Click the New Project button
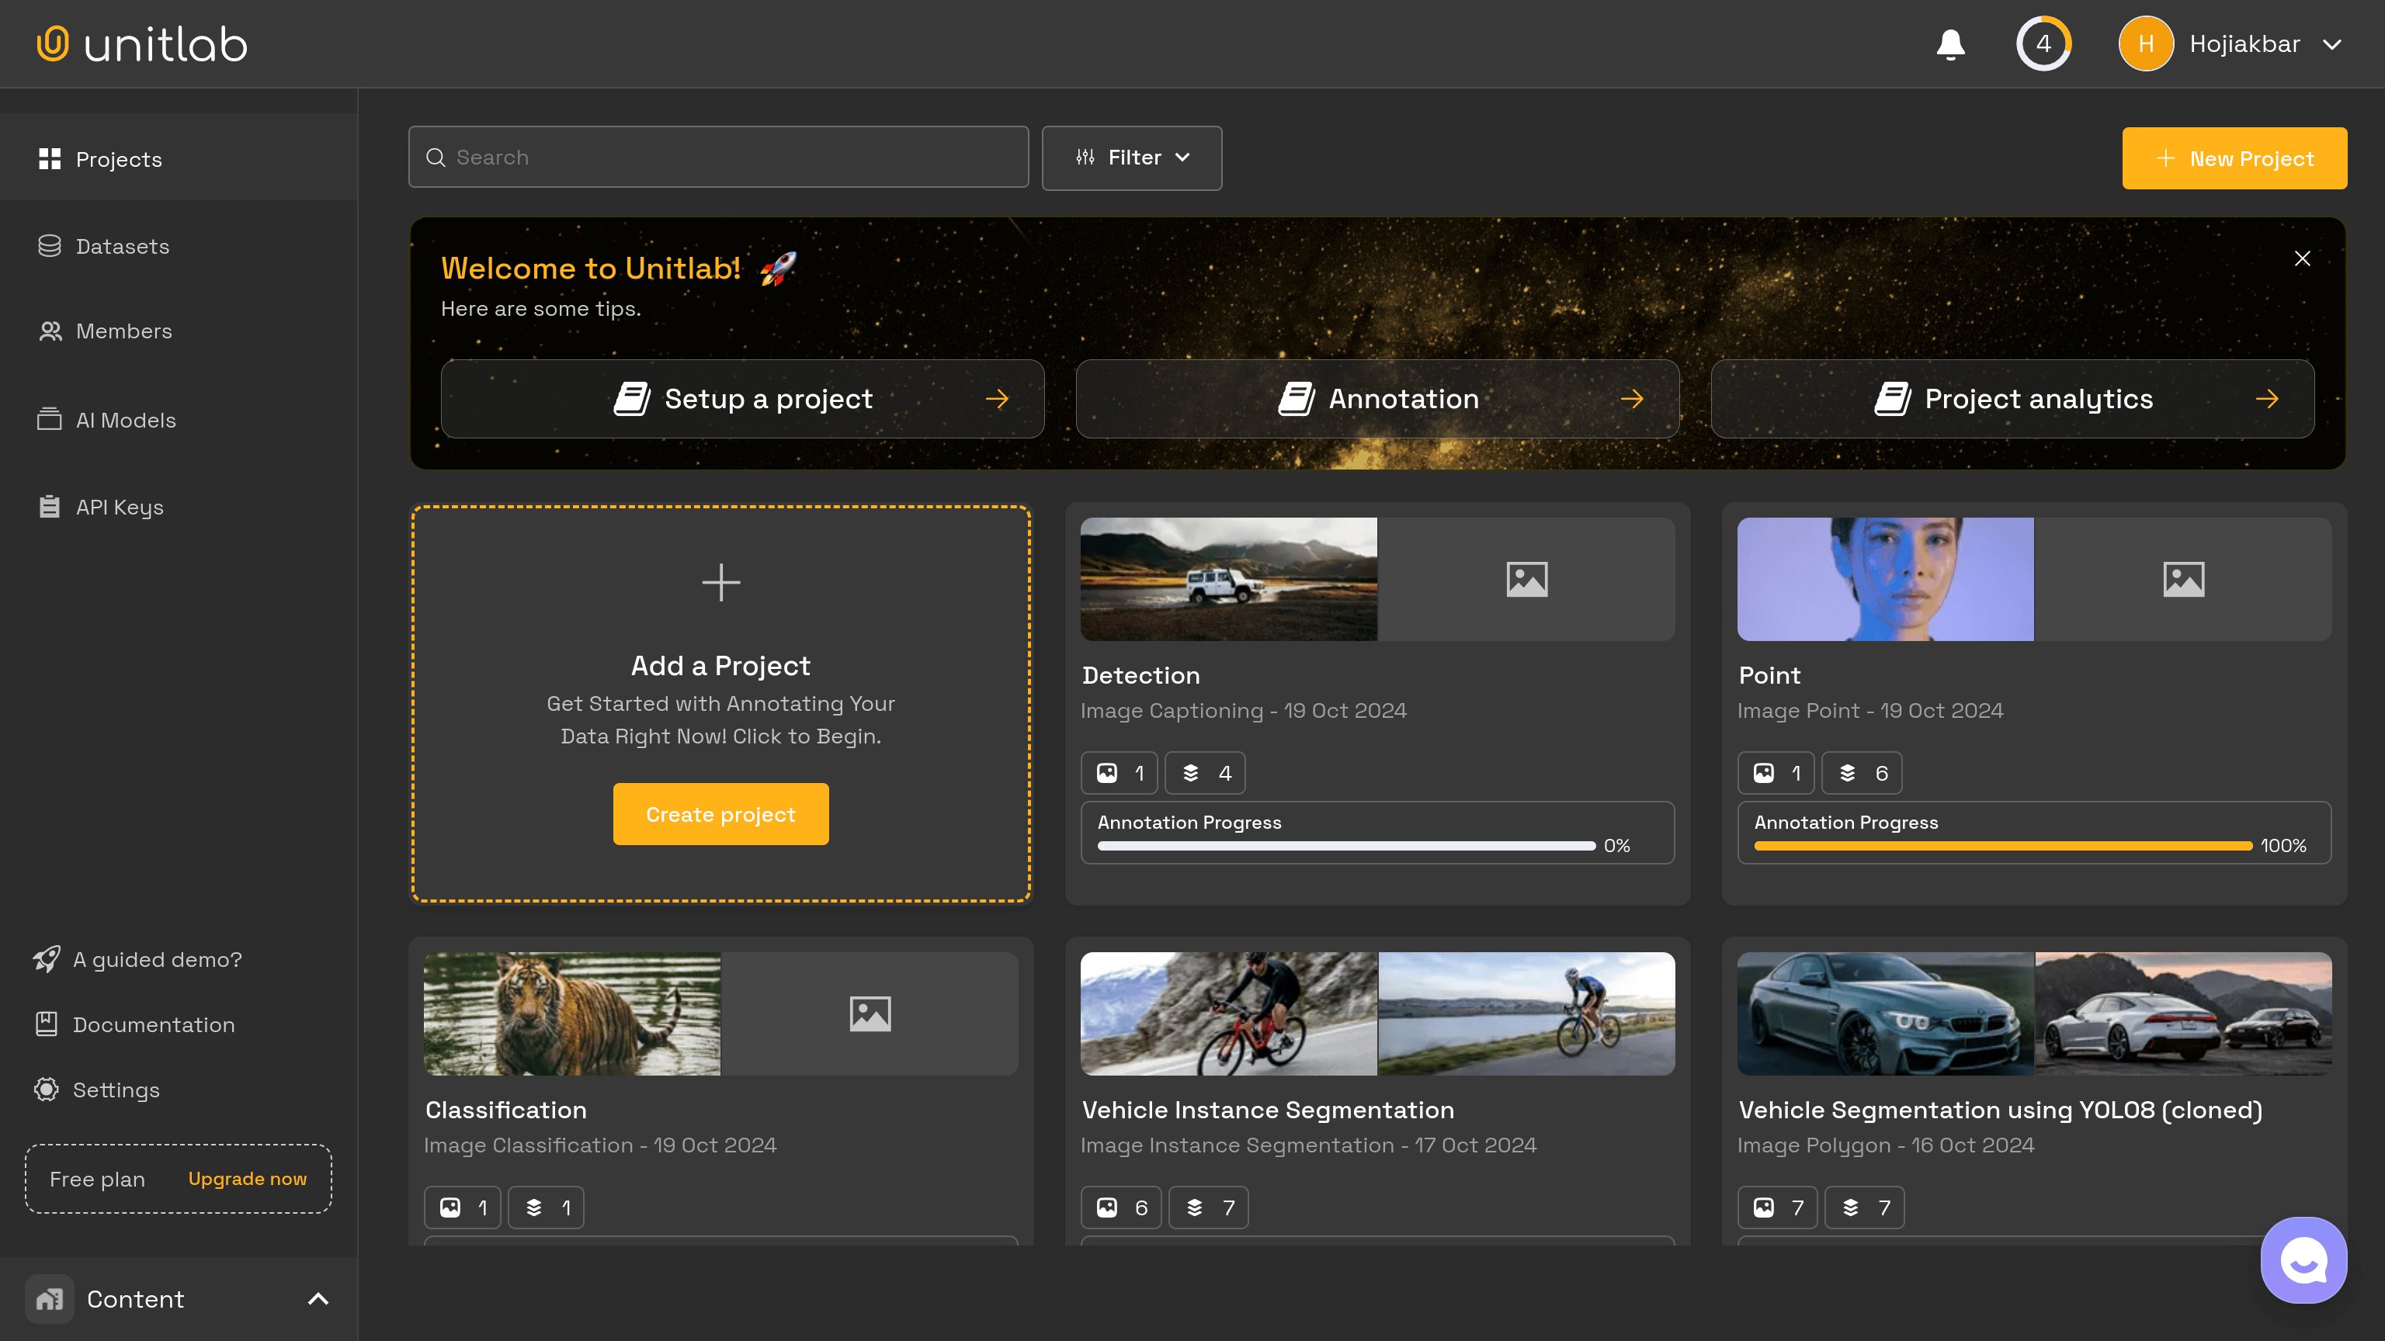The height and width of the screenshot is (1341, 2385). pyautogui.click(x=2234, y=158)
